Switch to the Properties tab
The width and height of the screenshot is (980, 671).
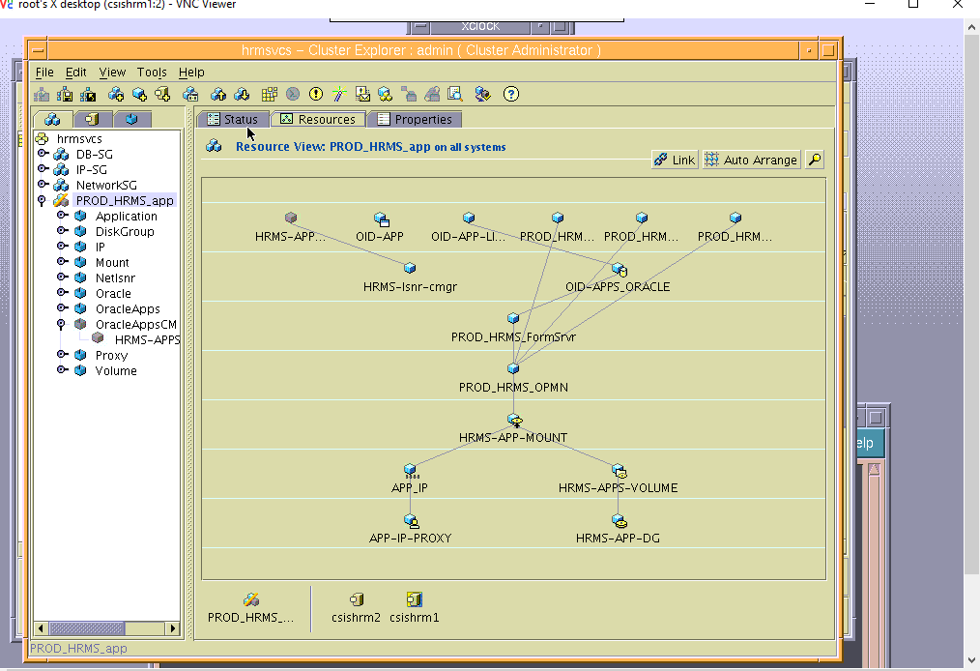click(414, 120)
